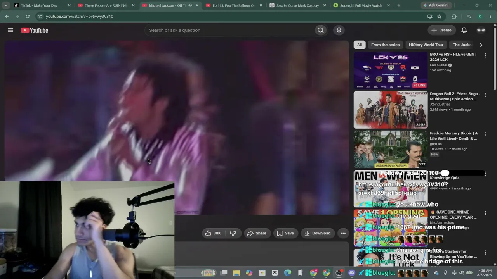Open options for BRO vs NS video

coord(485,56)
